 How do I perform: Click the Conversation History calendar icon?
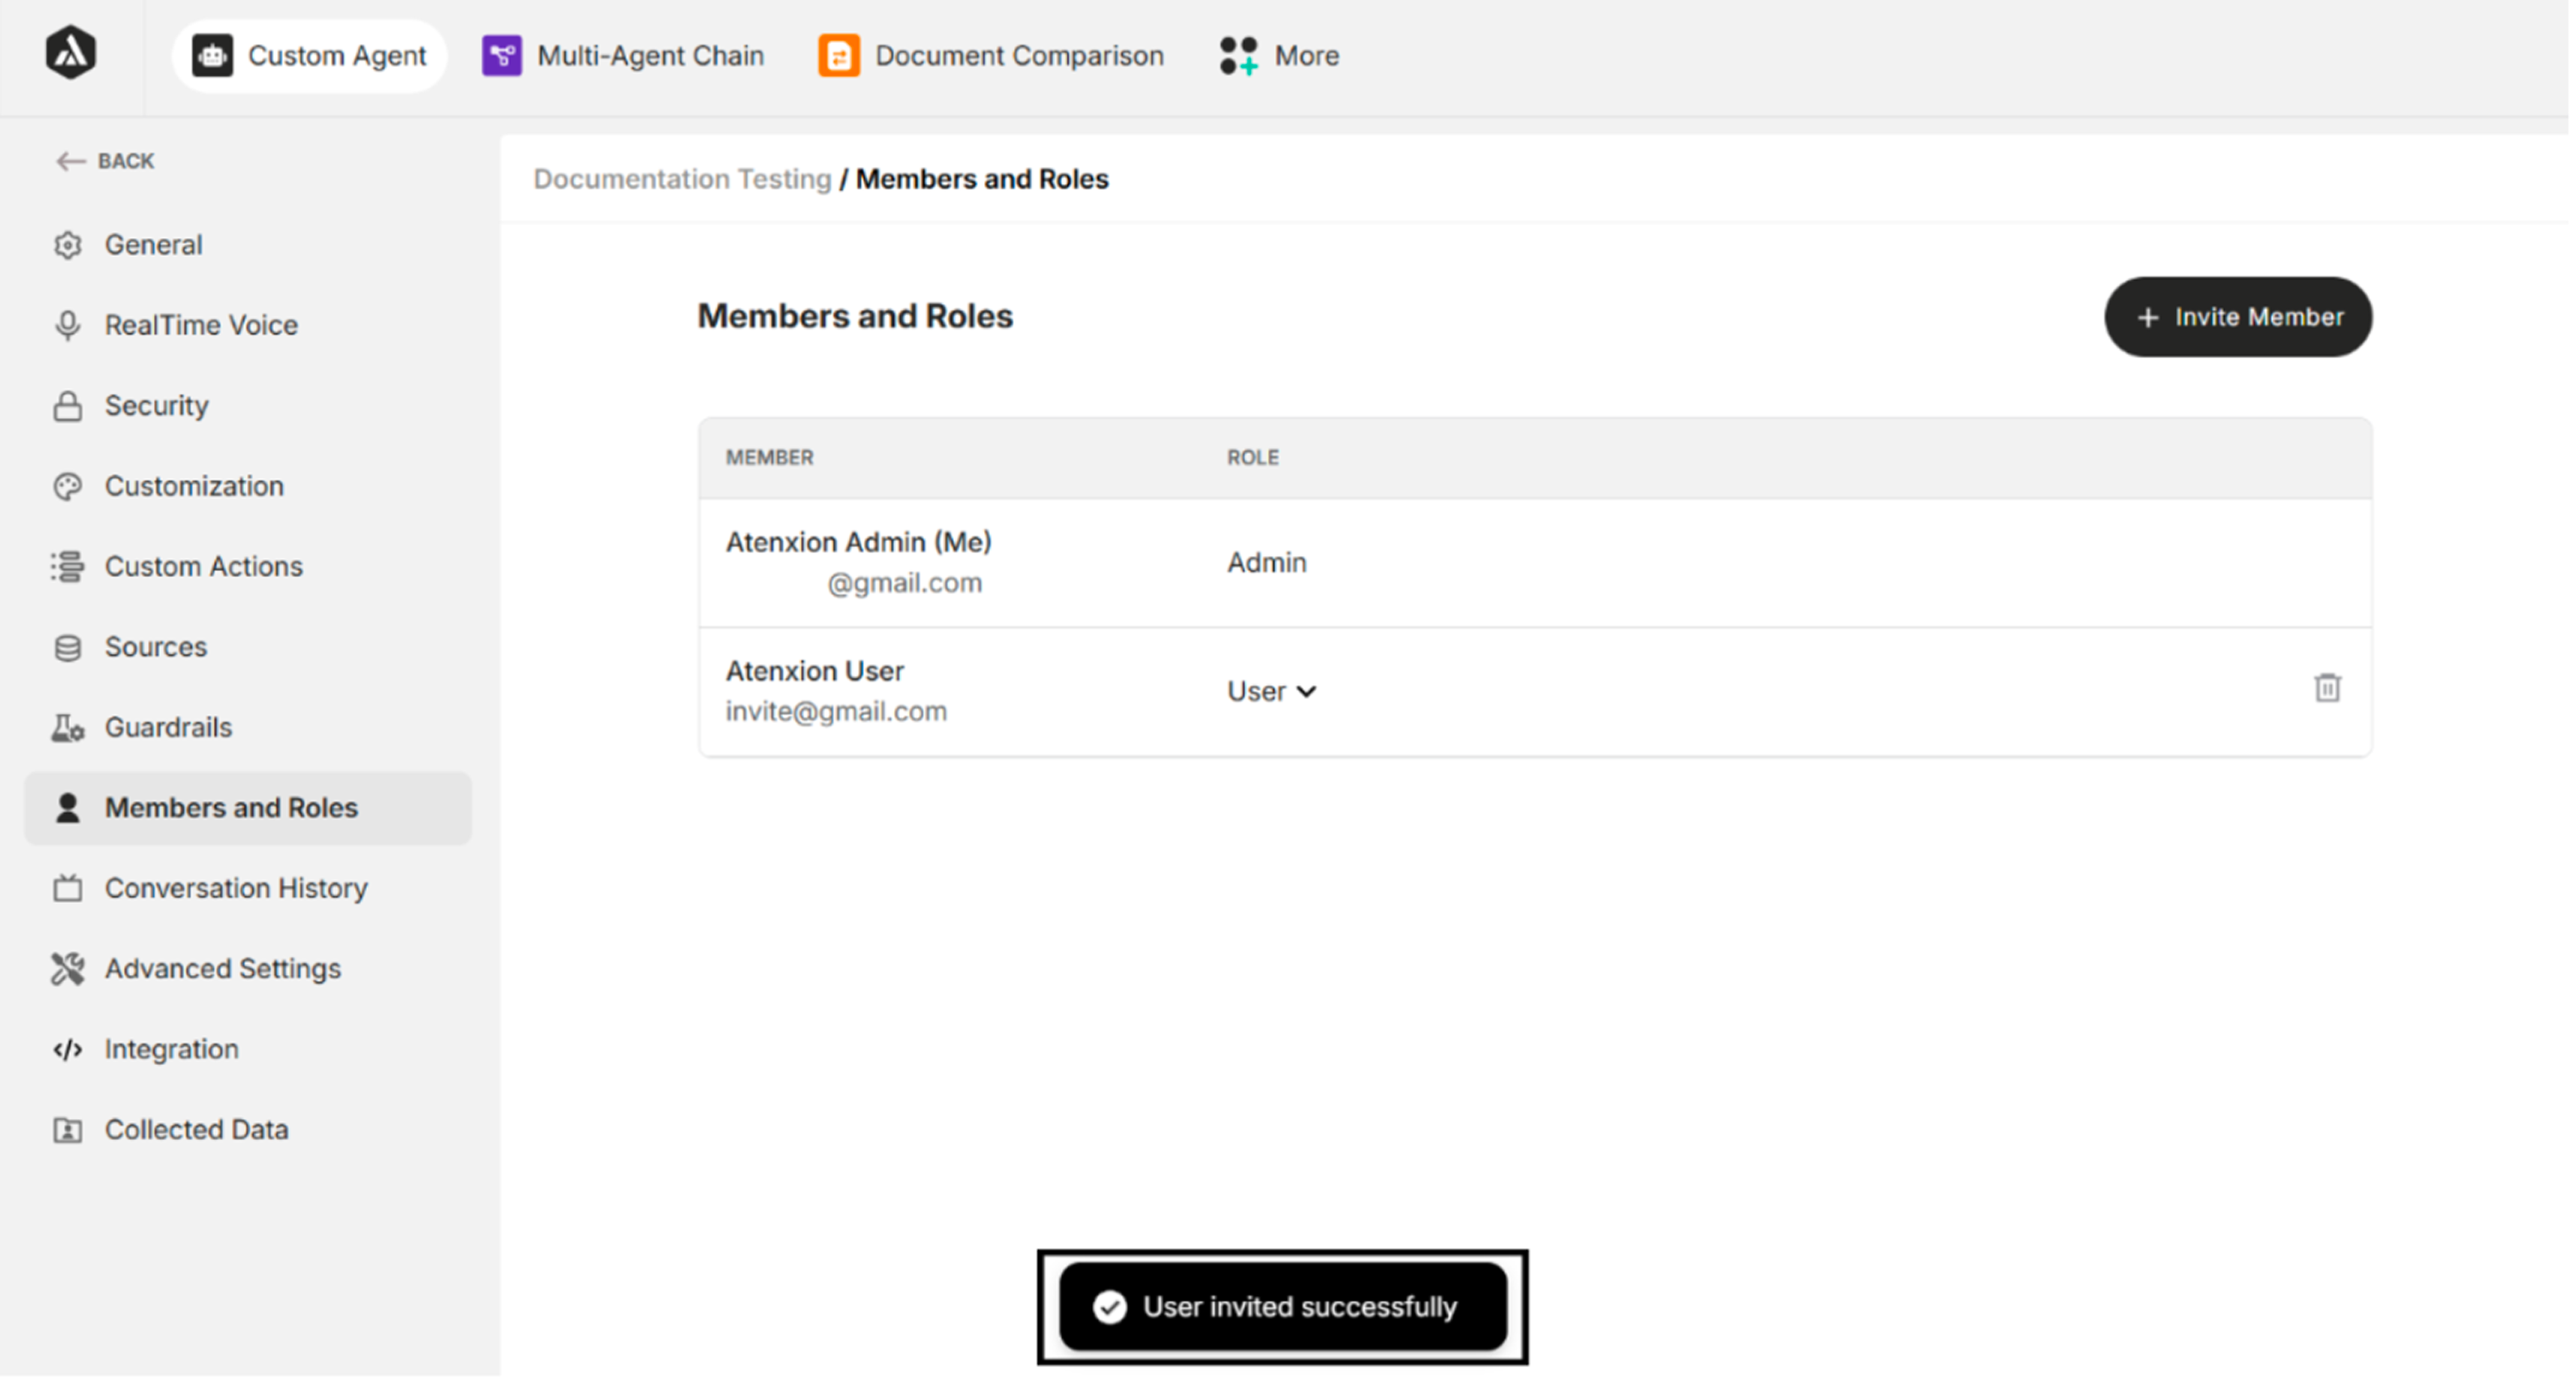67,888
